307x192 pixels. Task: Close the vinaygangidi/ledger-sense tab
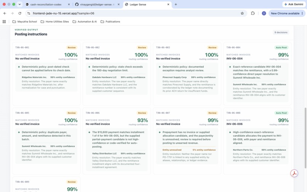coord(118,4)
